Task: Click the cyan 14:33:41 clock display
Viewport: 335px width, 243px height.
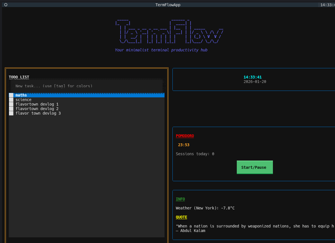Action: (x=253, y=77)
